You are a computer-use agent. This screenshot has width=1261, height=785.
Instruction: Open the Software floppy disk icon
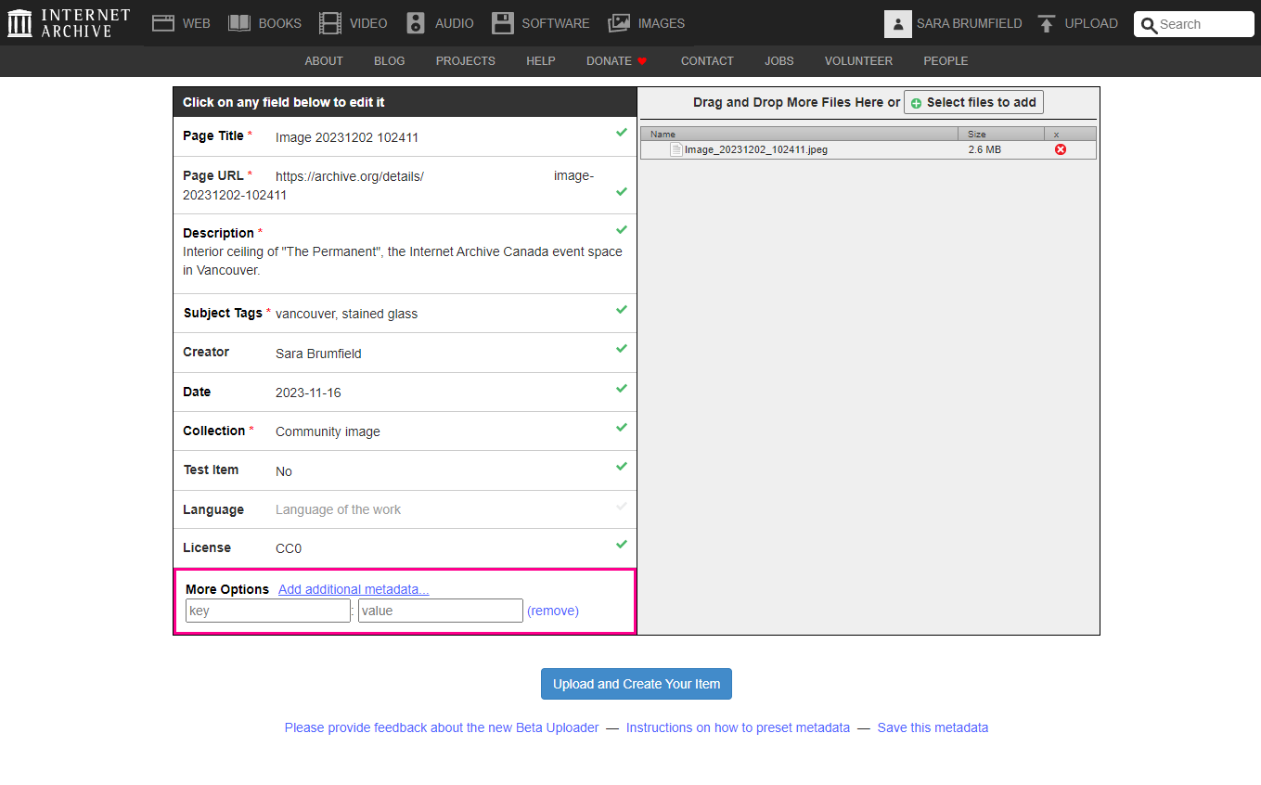pyautogui.click(x=502, y=23)
